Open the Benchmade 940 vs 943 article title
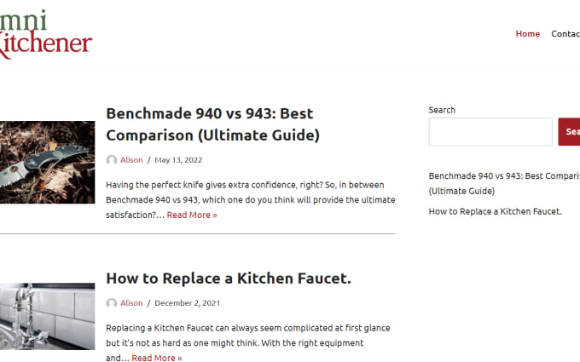 click(212, 124)
